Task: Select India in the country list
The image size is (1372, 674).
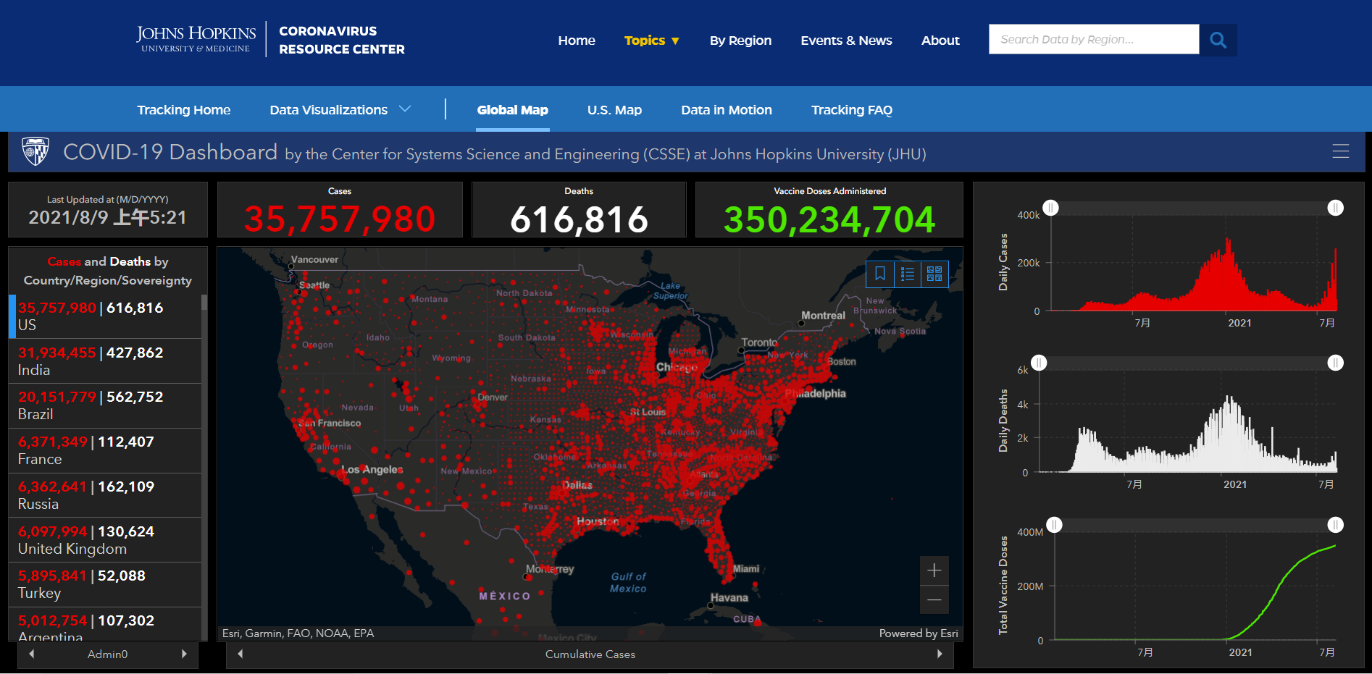Action: click(105, 361)
